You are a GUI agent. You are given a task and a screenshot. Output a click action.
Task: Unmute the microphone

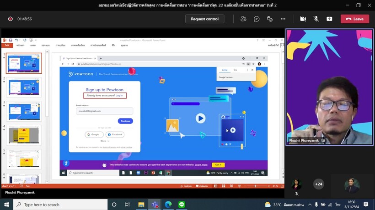[316, 19]
